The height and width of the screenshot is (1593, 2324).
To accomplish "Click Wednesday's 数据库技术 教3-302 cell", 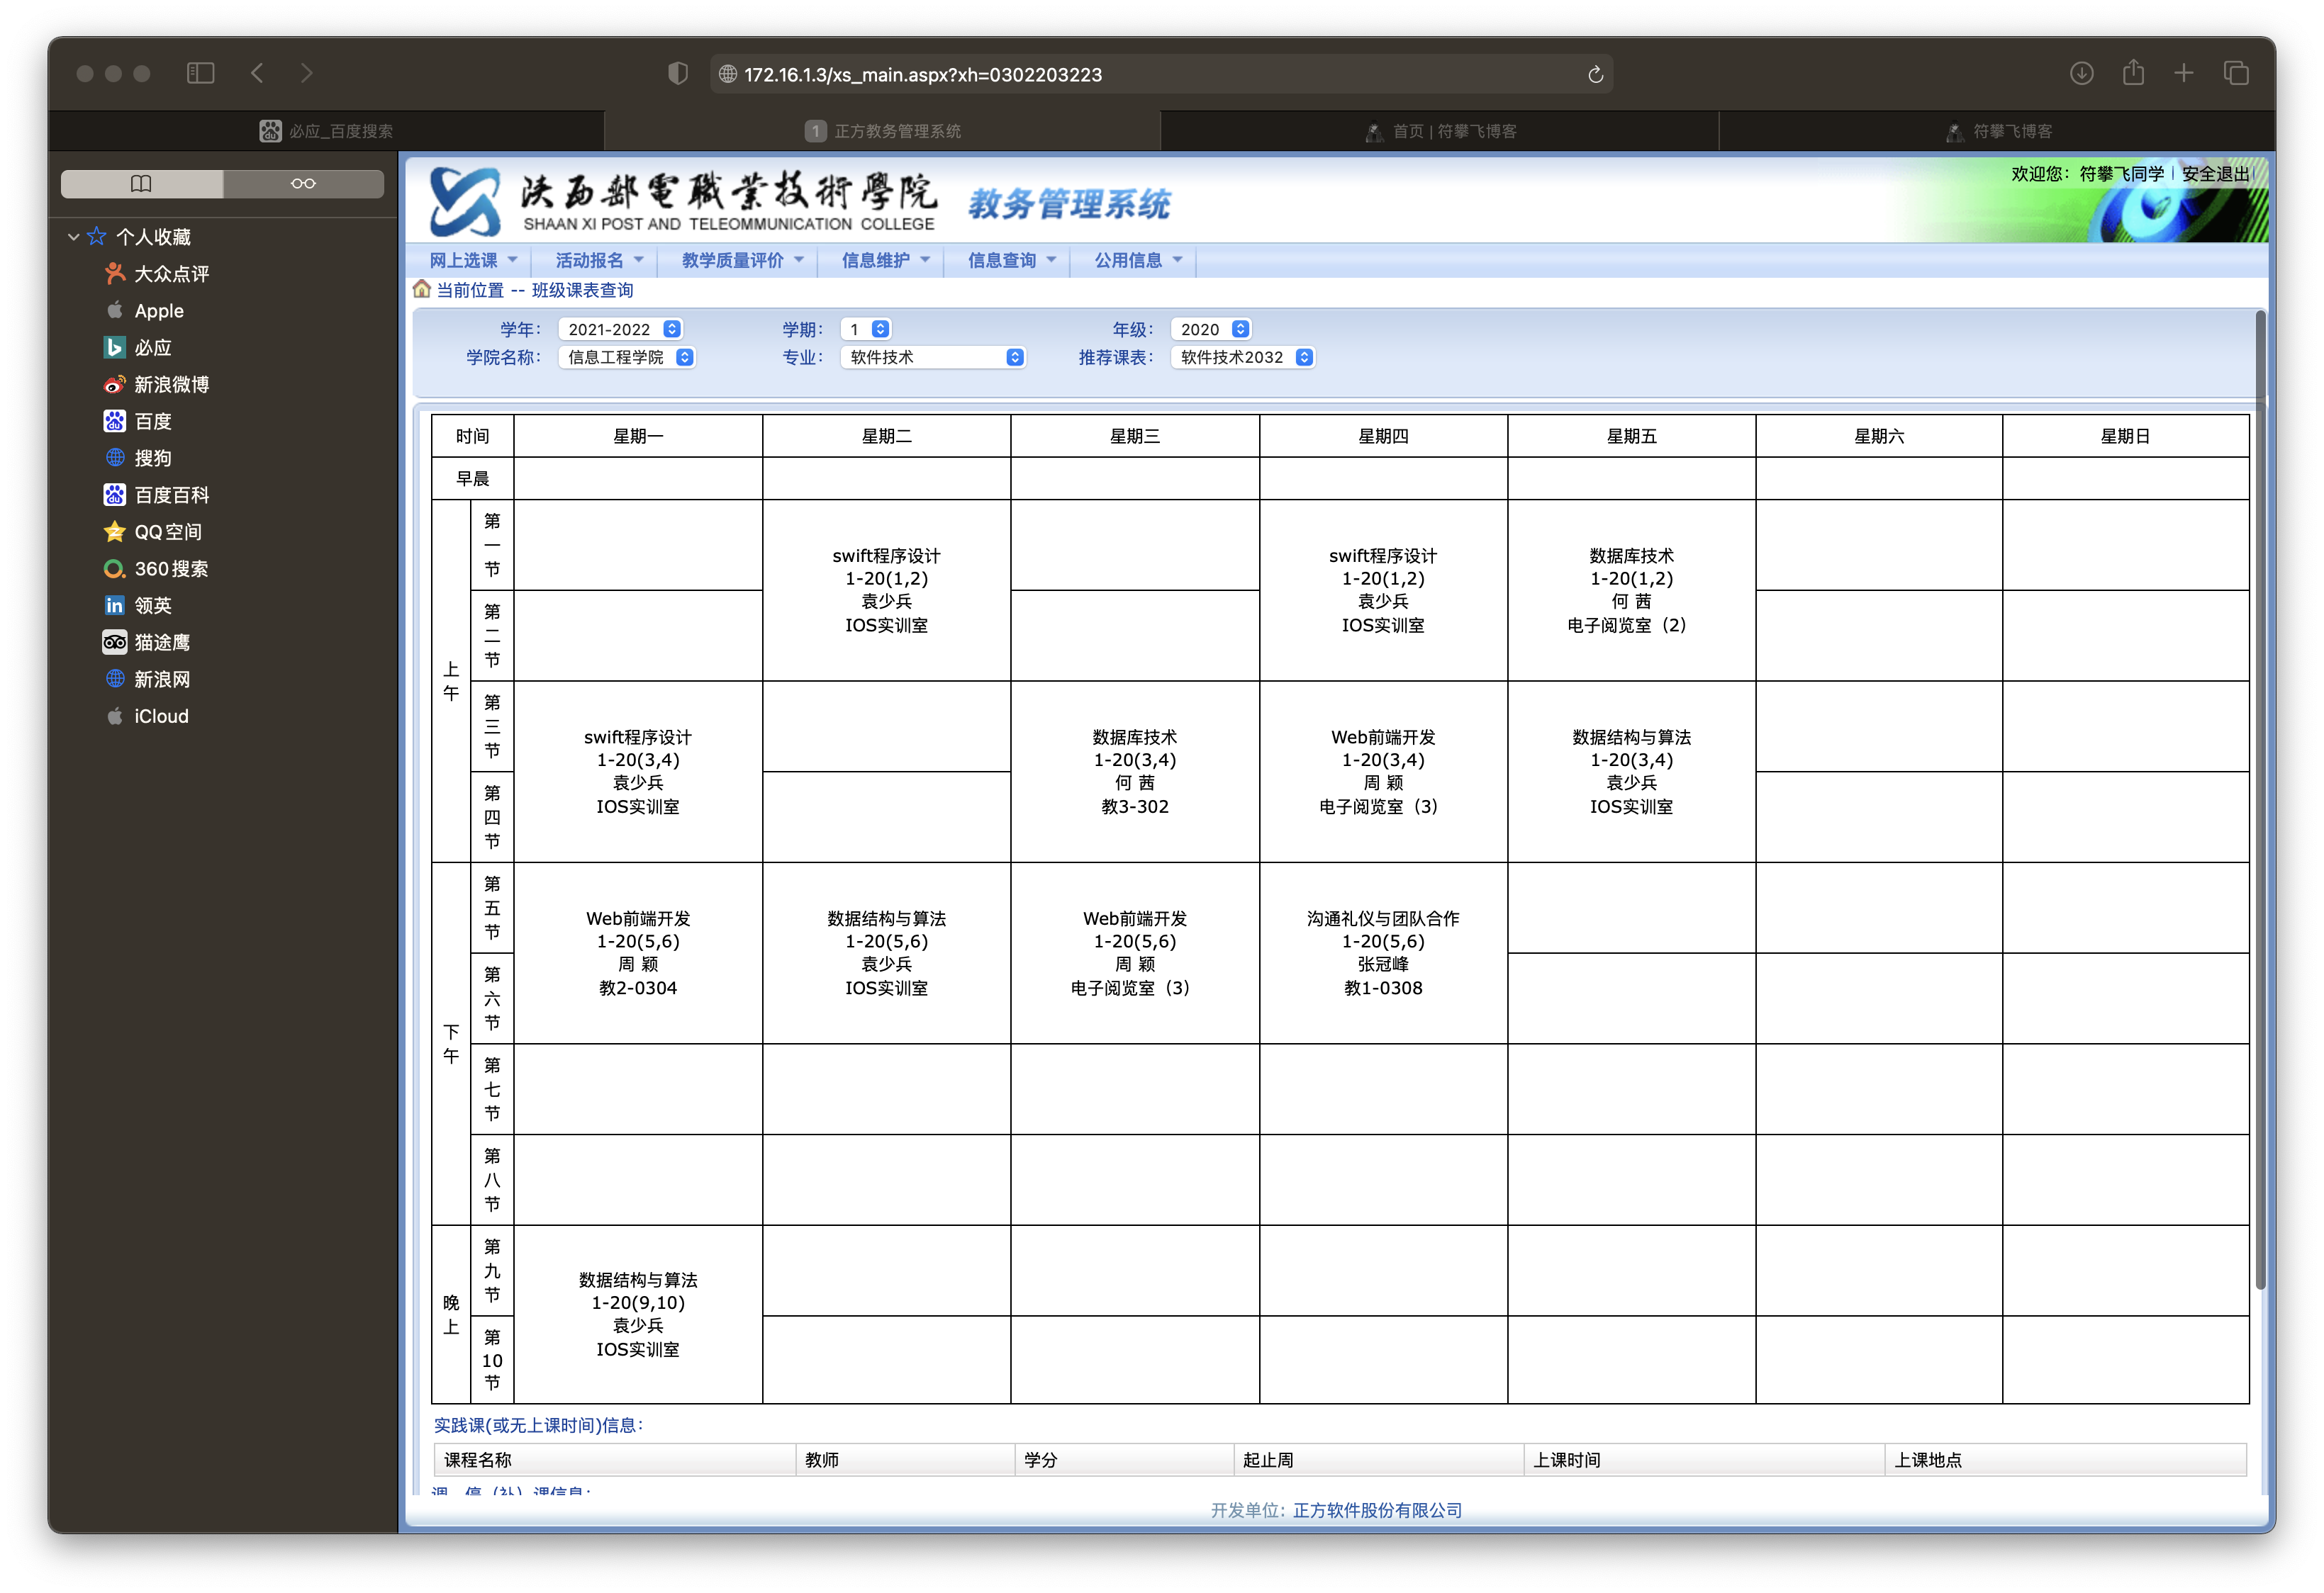I will (1134, 772).
